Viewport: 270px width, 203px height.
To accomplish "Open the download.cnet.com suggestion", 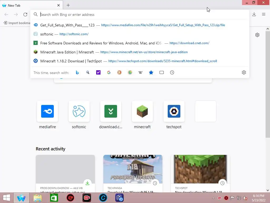I will pyautogui.click(x=139, y=43).
